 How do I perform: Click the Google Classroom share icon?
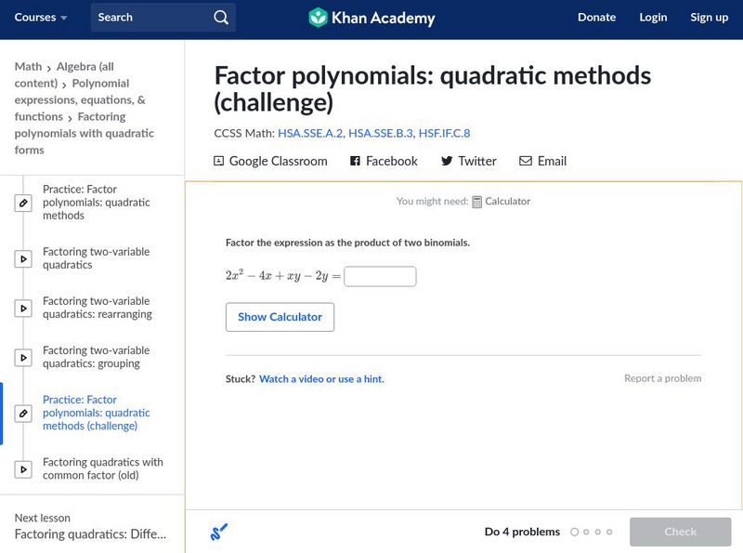tap(219, 161)
